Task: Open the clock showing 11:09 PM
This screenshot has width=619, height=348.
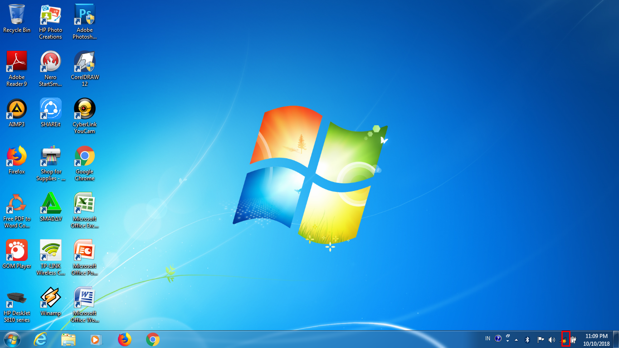Action: click(596, 339)
